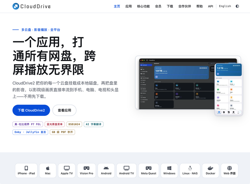Screen dimensions: 250x184
Task: Click the 蓝光原盘菜单 tag
Action: click(x=55, y=124)
